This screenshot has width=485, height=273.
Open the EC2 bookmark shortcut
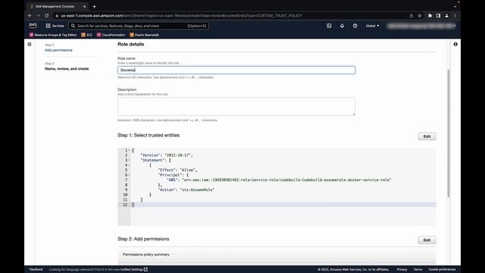[x=86, y=35]
